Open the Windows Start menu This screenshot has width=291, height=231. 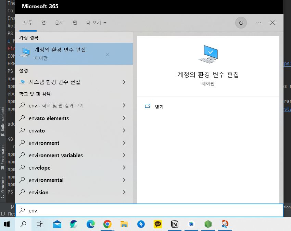click(x=7, y=224)
